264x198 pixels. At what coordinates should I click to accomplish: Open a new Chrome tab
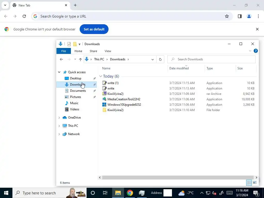pyautogui.click(x=75, y=5)
